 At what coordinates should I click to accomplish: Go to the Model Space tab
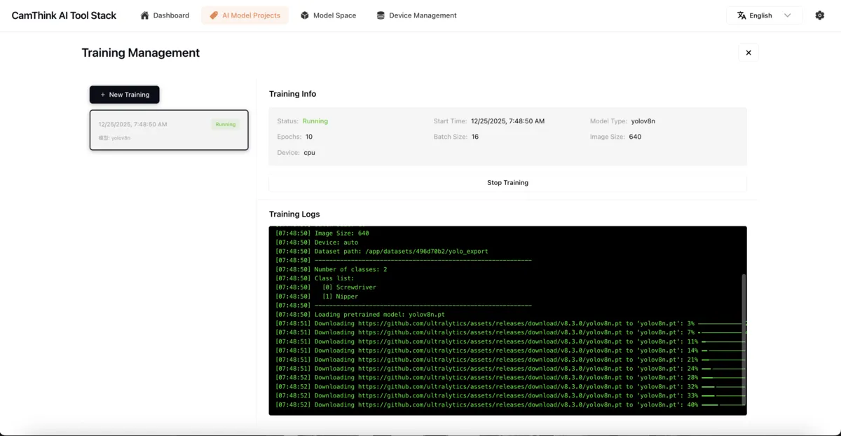(328, 15)
